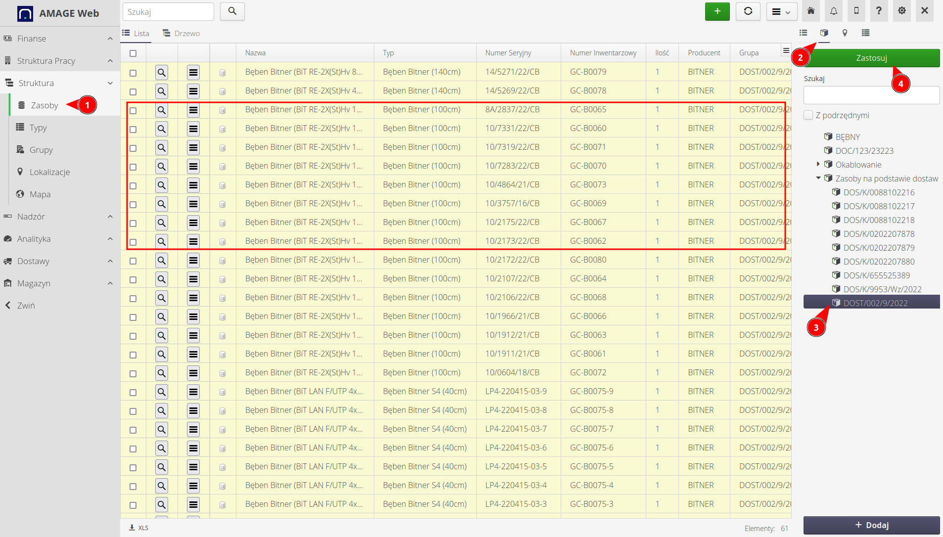The height and width of the screenshot is (537, 943).
Task: Open the list filter view icon
Action: pos(803,33)
